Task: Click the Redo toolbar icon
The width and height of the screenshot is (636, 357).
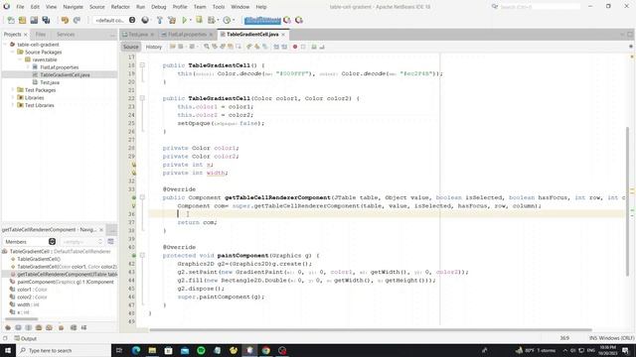Action: pos(77,20)
